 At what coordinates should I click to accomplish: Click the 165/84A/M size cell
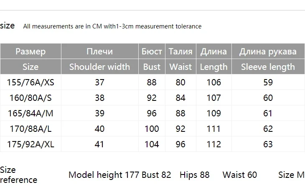30,113
